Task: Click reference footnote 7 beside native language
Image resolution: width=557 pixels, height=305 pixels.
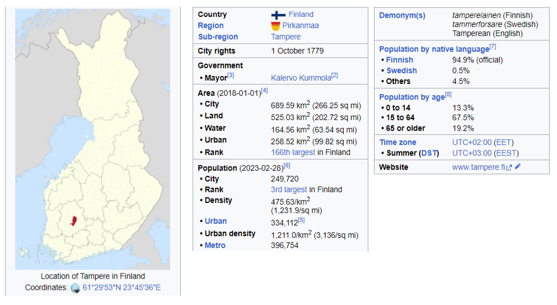Action: pos(493,47)
